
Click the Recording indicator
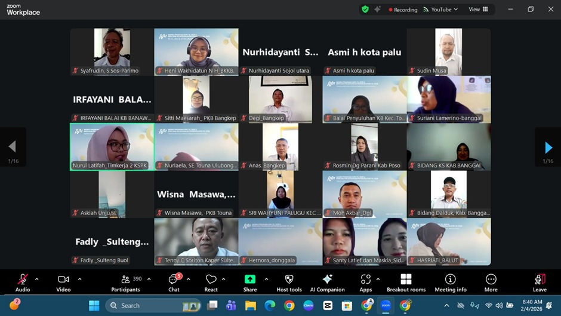403,10
